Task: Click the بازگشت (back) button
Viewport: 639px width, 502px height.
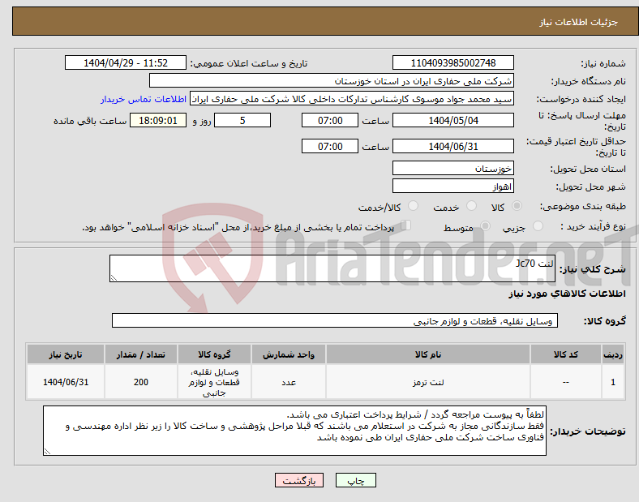Action: coord(299,480)
